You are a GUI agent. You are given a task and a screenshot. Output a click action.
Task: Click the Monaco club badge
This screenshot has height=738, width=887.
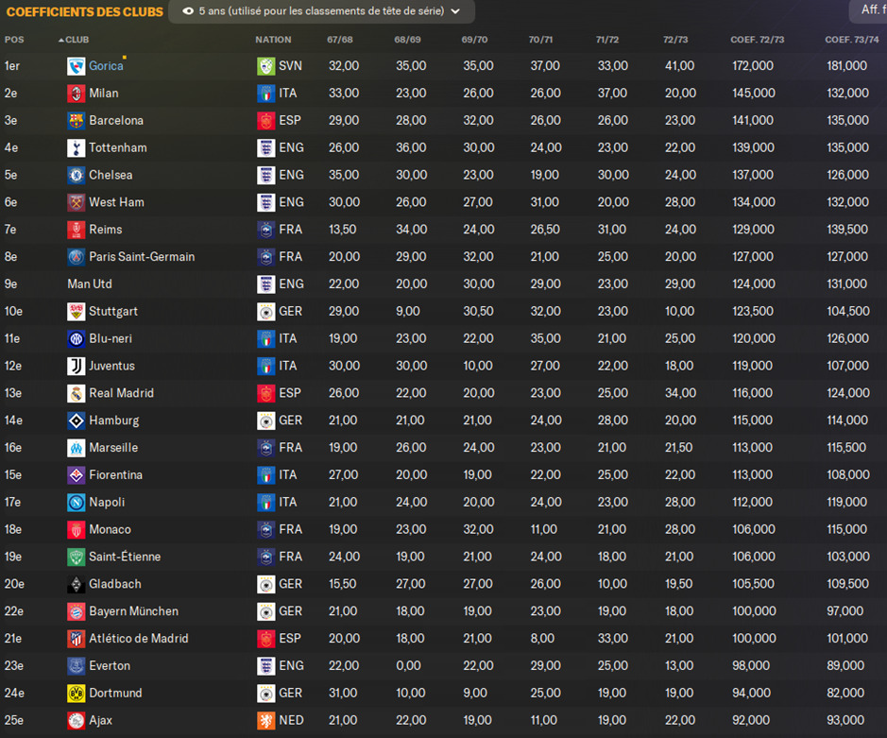coord(76,530)
